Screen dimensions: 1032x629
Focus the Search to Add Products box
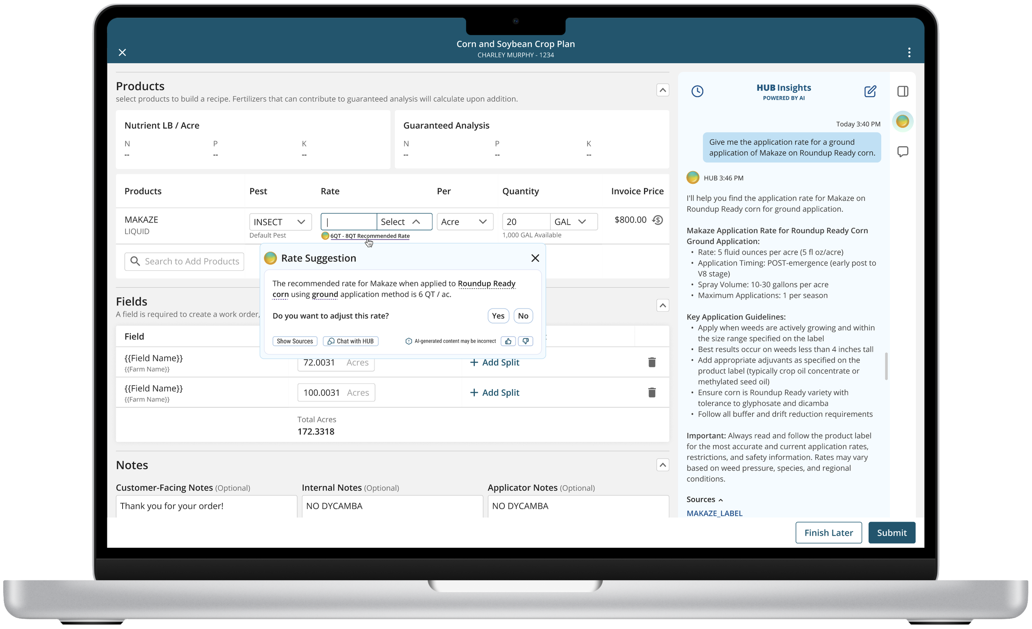click(x=184, y=261)
